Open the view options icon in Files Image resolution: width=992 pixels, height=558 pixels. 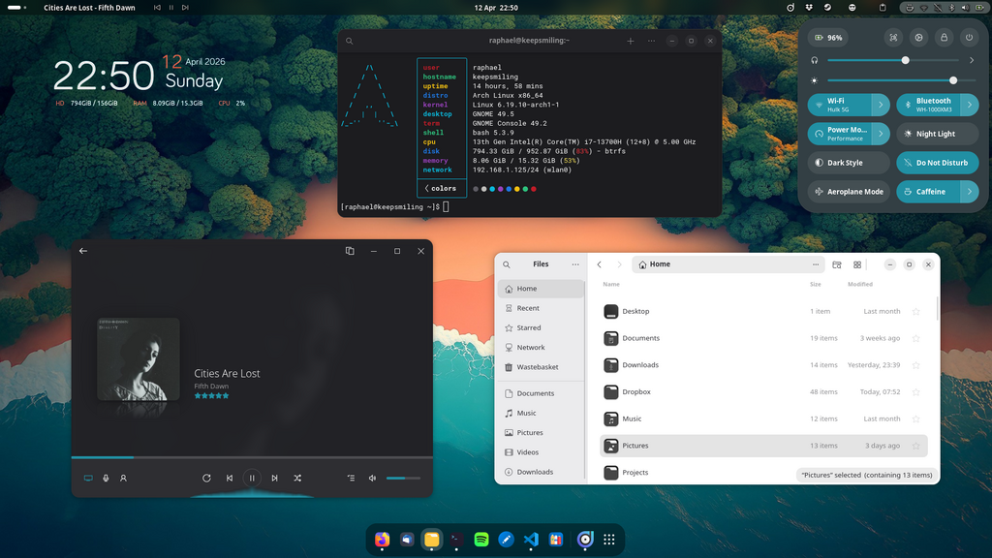coord(837,264)
